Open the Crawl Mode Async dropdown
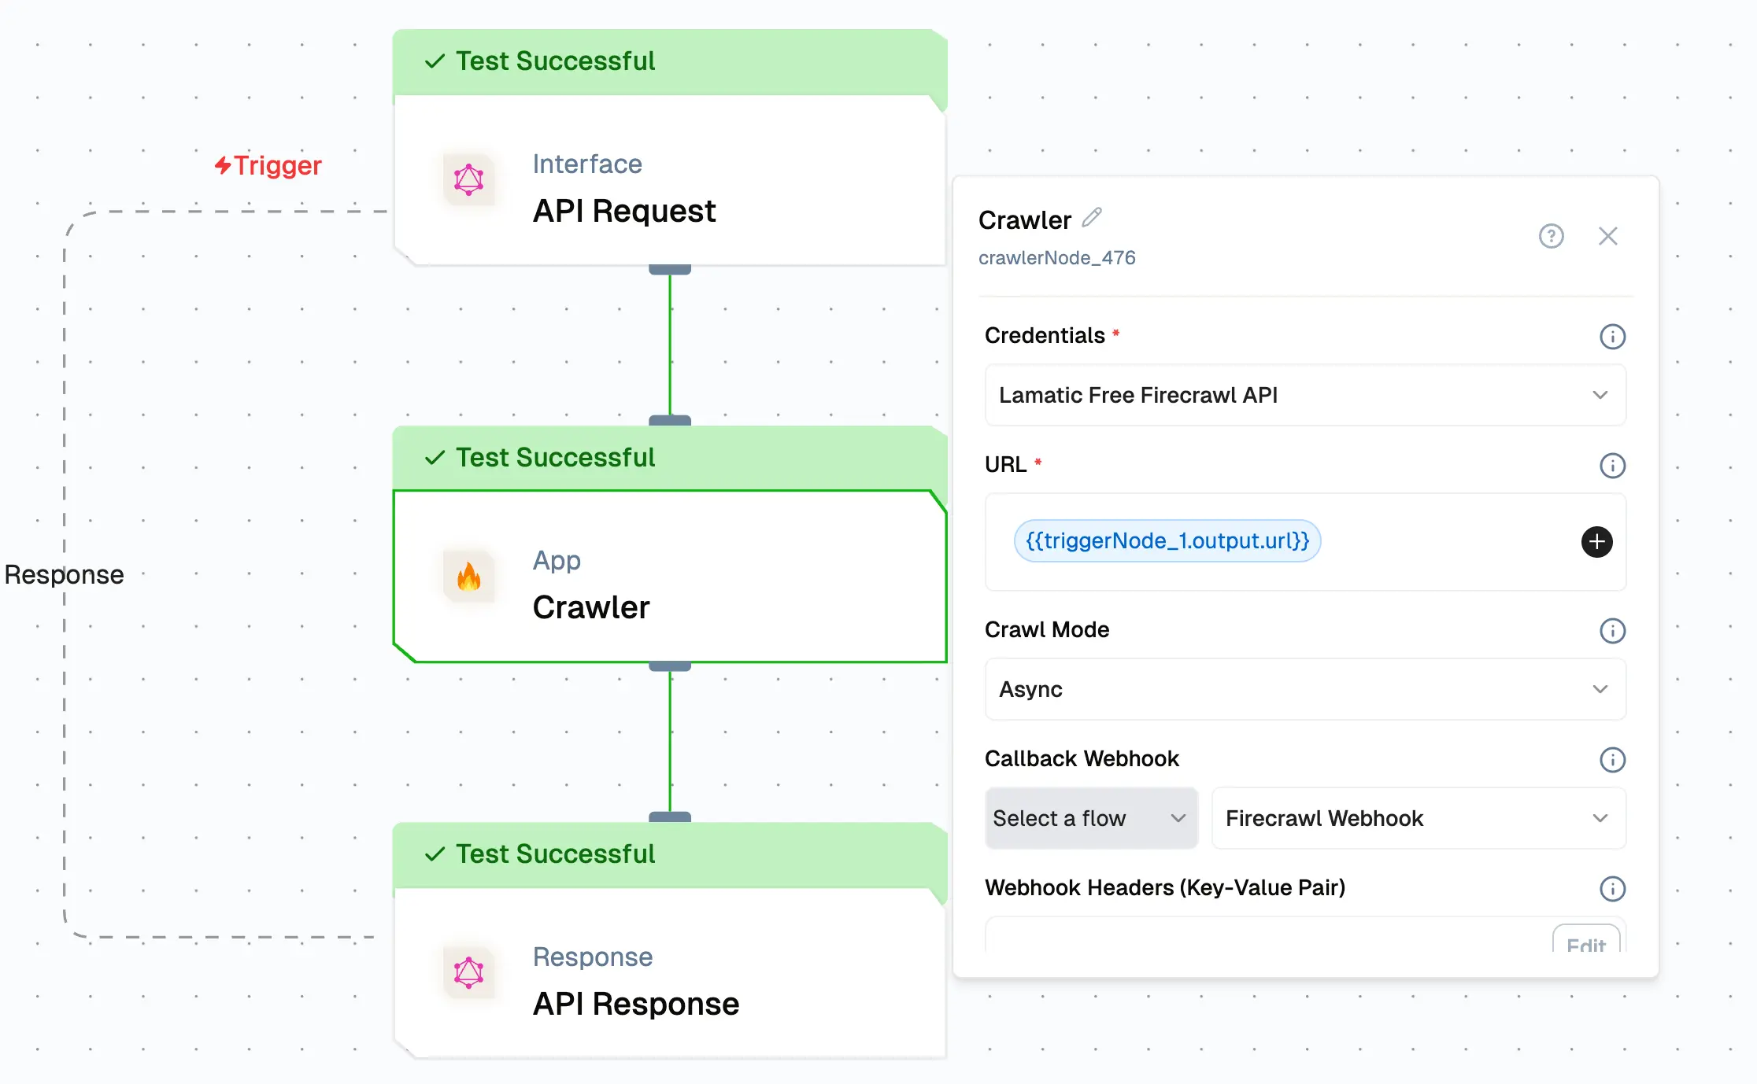1757x1084 pixels. pyautogui.click(x=1305, y=689)
